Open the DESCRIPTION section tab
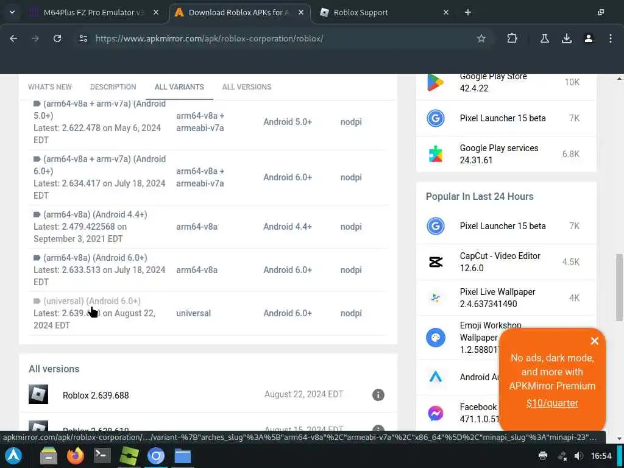This screenshot has height=468, width=624. (113, 87)
